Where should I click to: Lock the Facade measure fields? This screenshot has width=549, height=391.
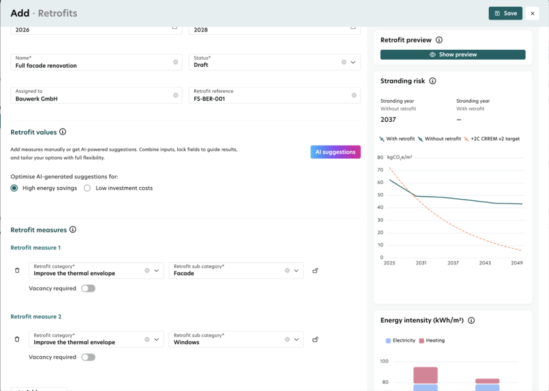(315, 270)
